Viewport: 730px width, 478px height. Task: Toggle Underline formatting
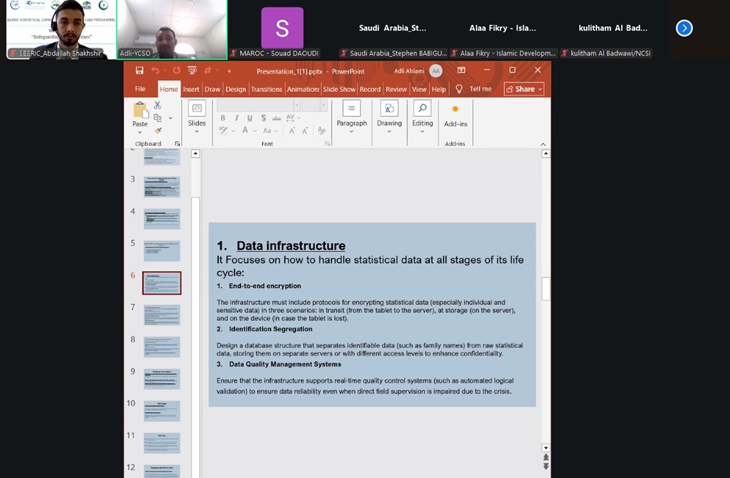point(249,118)
